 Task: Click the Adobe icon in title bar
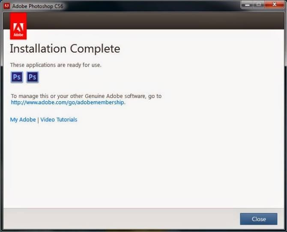(x=7, y=6)
